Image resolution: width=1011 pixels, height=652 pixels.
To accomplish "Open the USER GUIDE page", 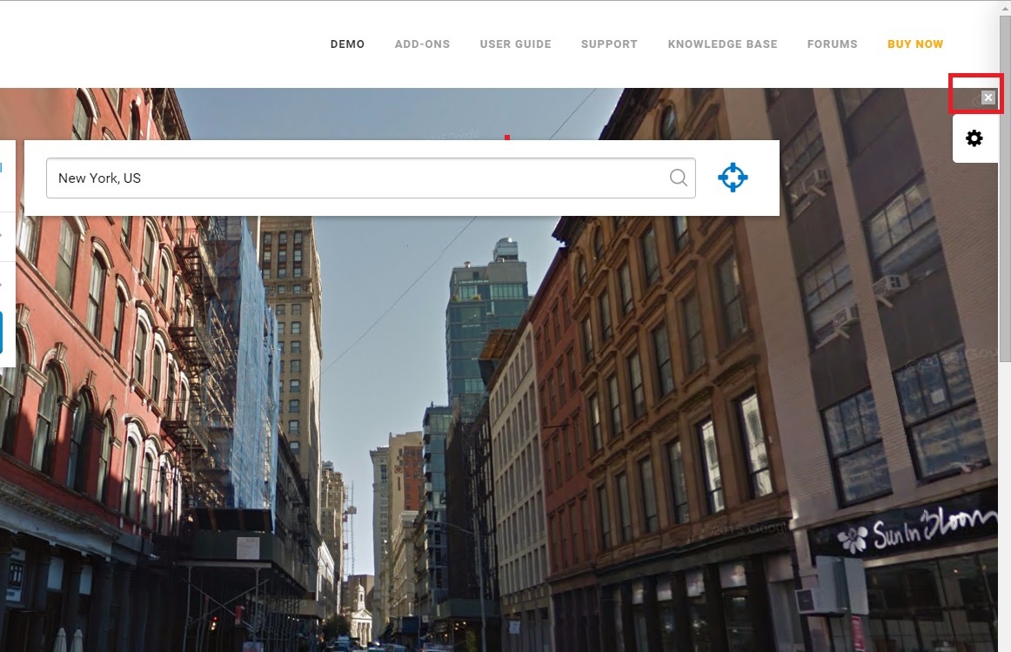I will click(x=515, y=44).
